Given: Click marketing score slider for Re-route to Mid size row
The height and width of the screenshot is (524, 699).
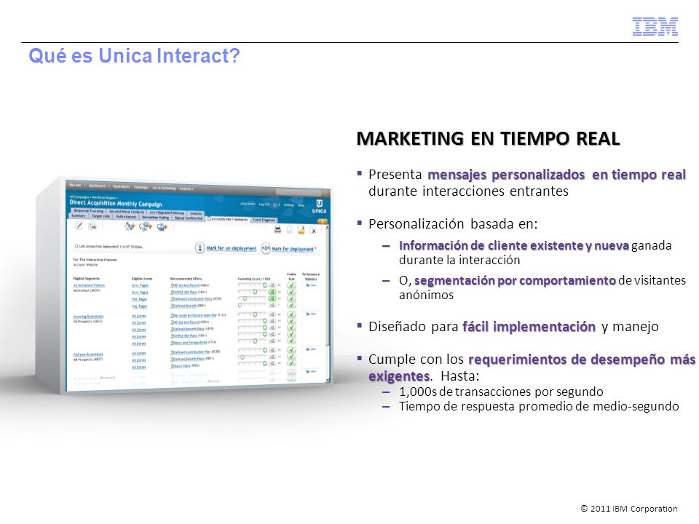Looking at the screenshot, I should (x=253, y=314).
